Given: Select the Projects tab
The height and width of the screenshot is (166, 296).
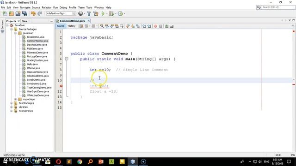Looking at the screenshot, I should click(11, 21).
